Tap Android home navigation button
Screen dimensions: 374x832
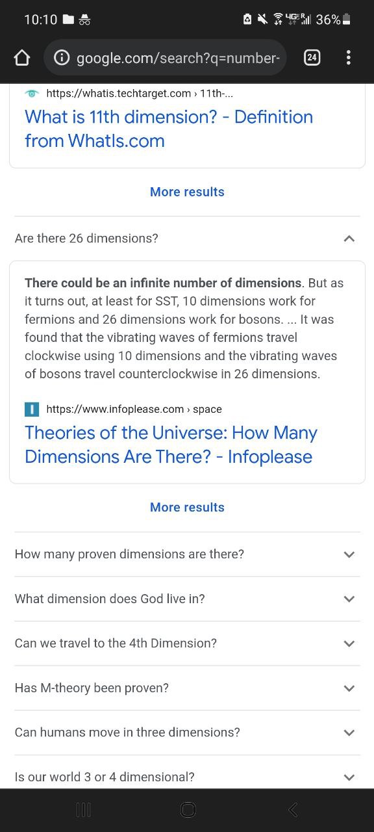coord(188,809)
